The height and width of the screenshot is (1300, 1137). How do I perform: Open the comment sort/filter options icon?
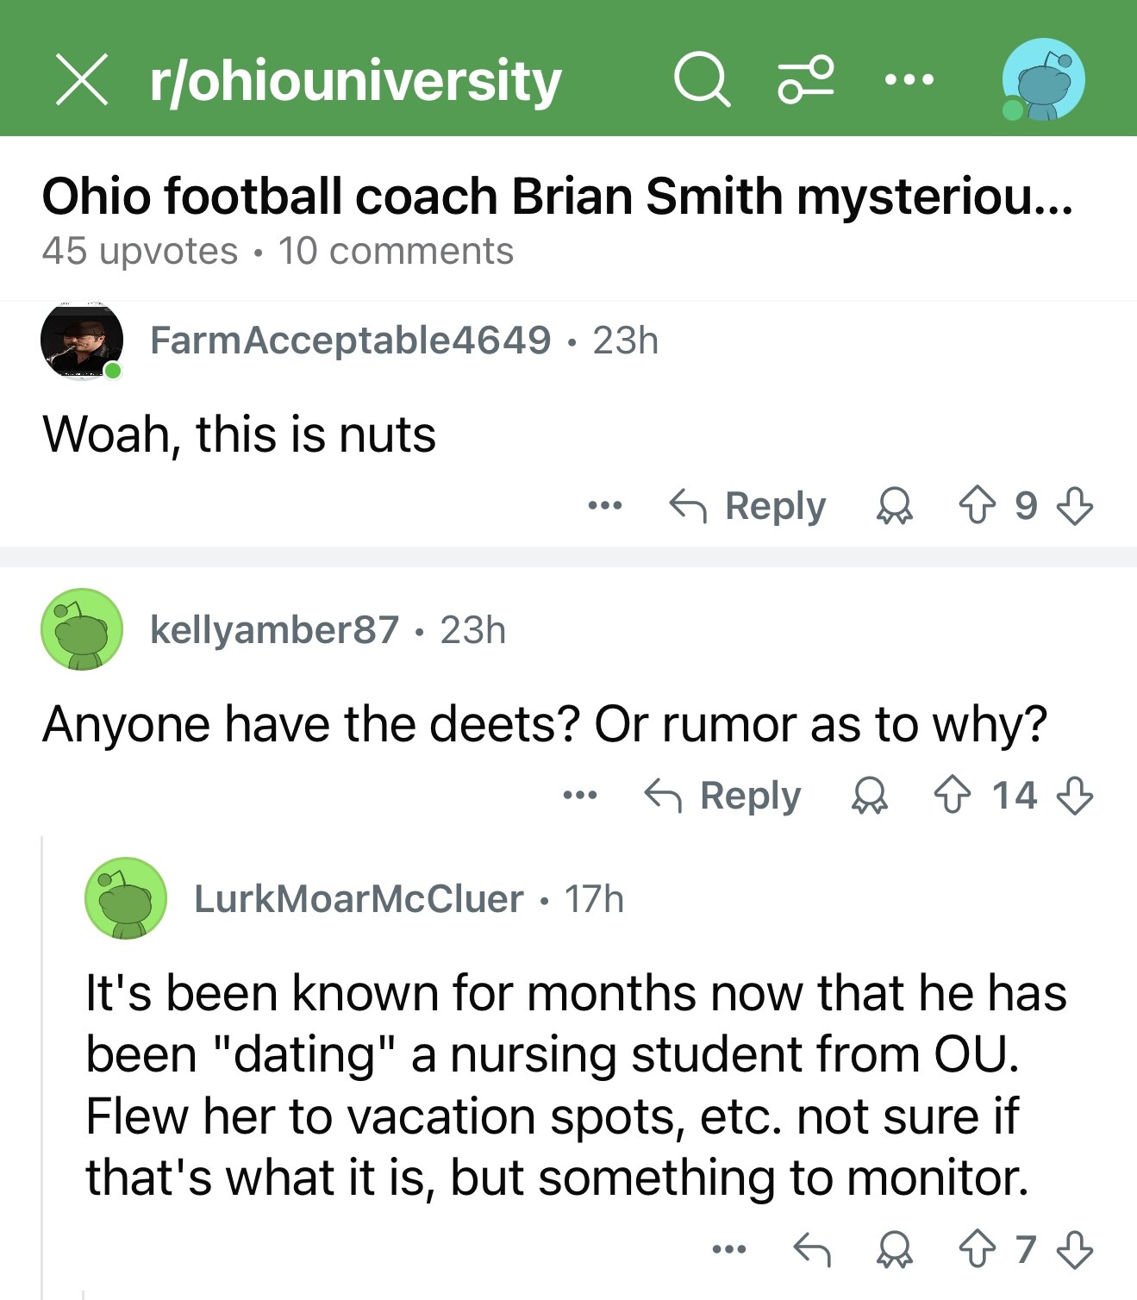(x=806, y=80)
